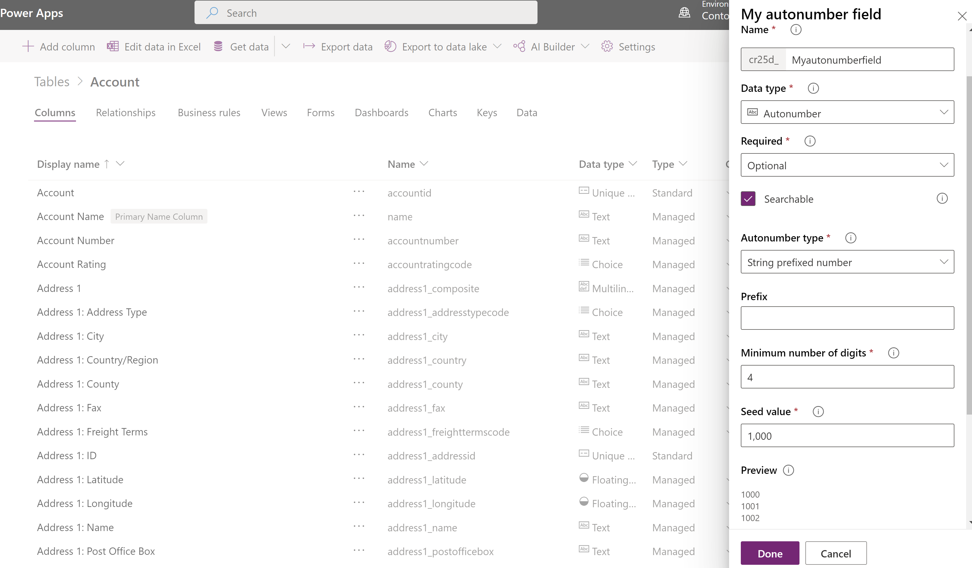This screenshot has height=568, width=972.
Task: Click the Seed value input field
Action: coord(848,435)
